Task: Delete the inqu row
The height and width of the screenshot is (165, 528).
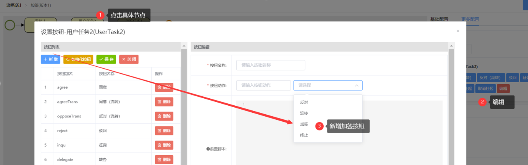Action: (x=164, y=145)
